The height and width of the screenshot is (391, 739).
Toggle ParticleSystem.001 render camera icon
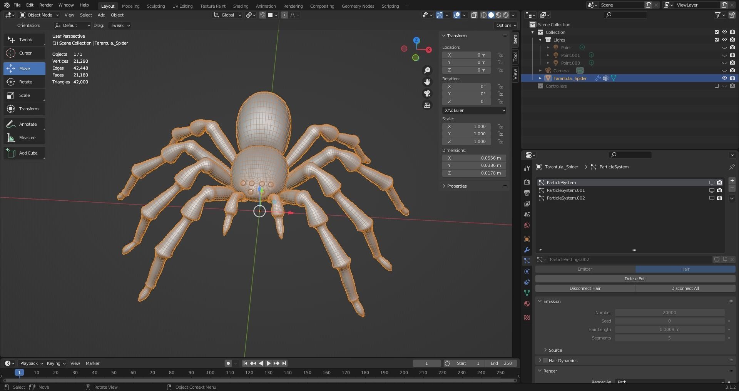(x=719, y=190)
